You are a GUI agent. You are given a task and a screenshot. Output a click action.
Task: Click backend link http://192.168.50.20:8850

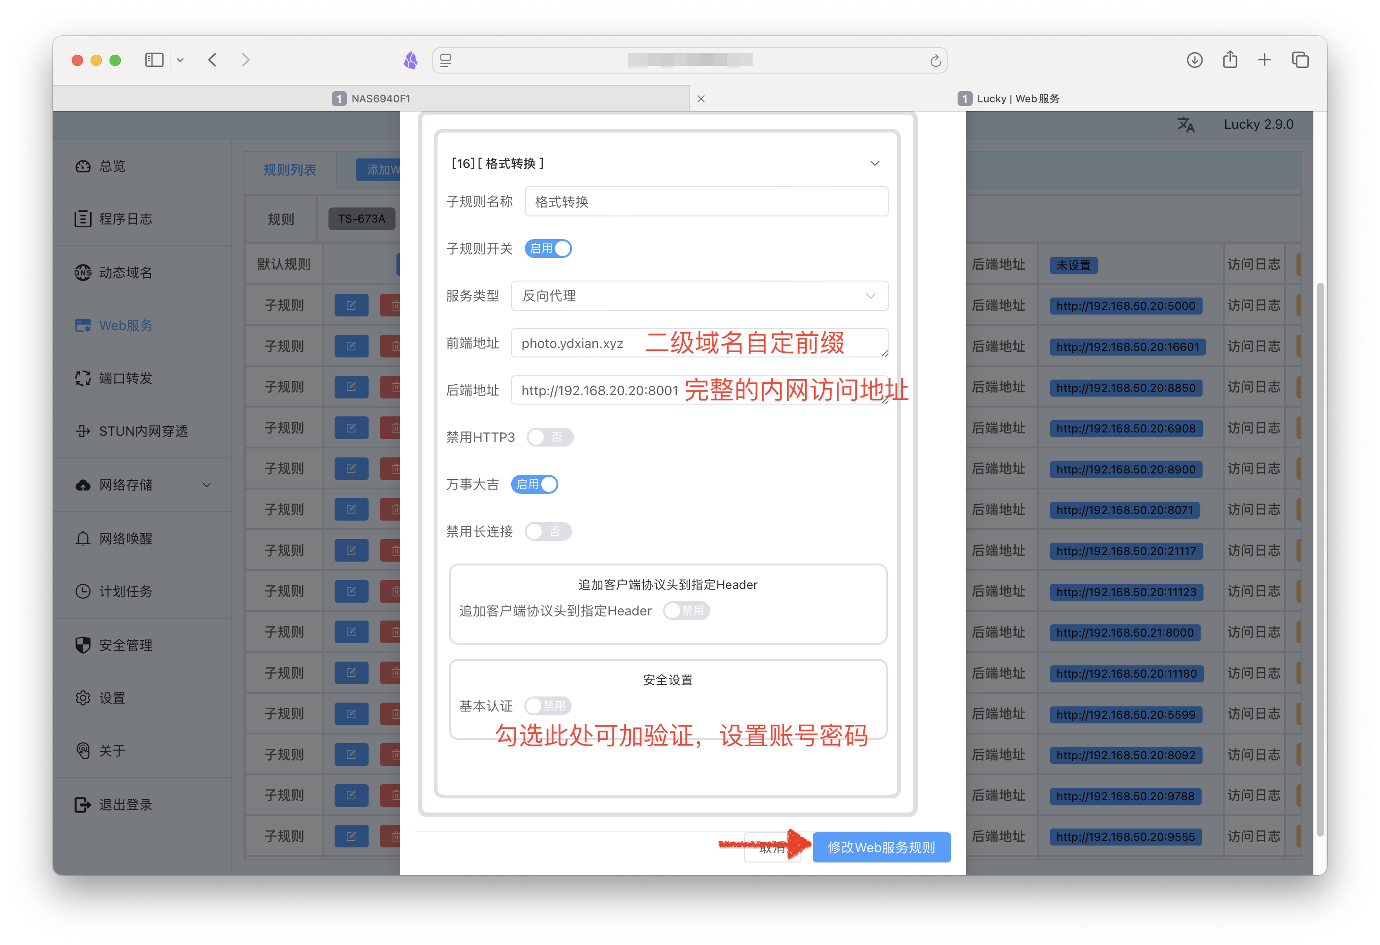1126,388
